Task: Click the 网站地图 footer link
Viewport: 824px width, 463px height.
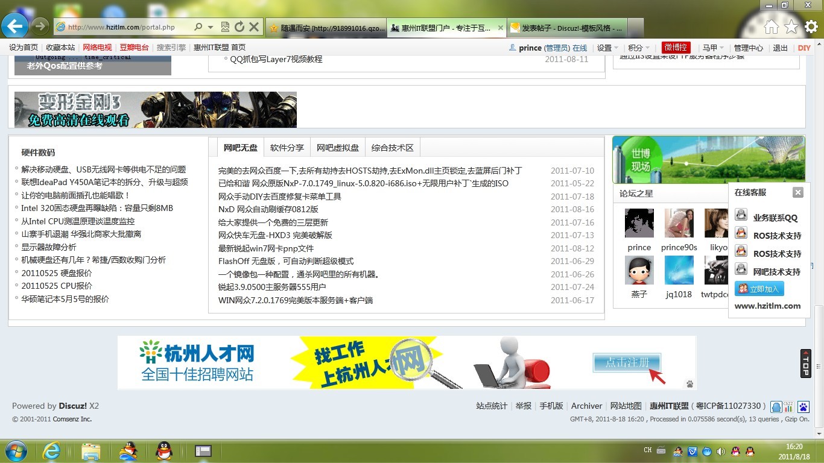Action: tap(626, 406)
